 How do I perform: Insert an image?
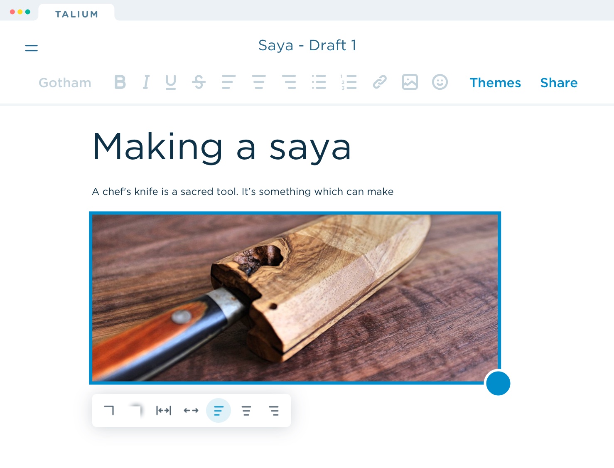pyautogui.click(x=410, y=82)
